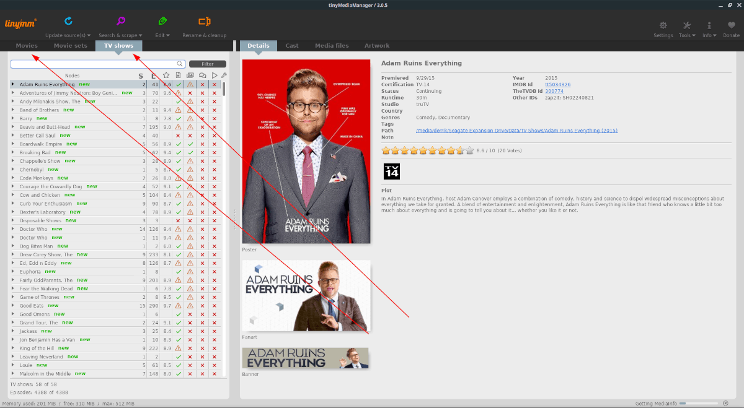Viewport: 744px width, 408px height.
Task: Switch to the Cast tab
Action: (x=291, y=45)
